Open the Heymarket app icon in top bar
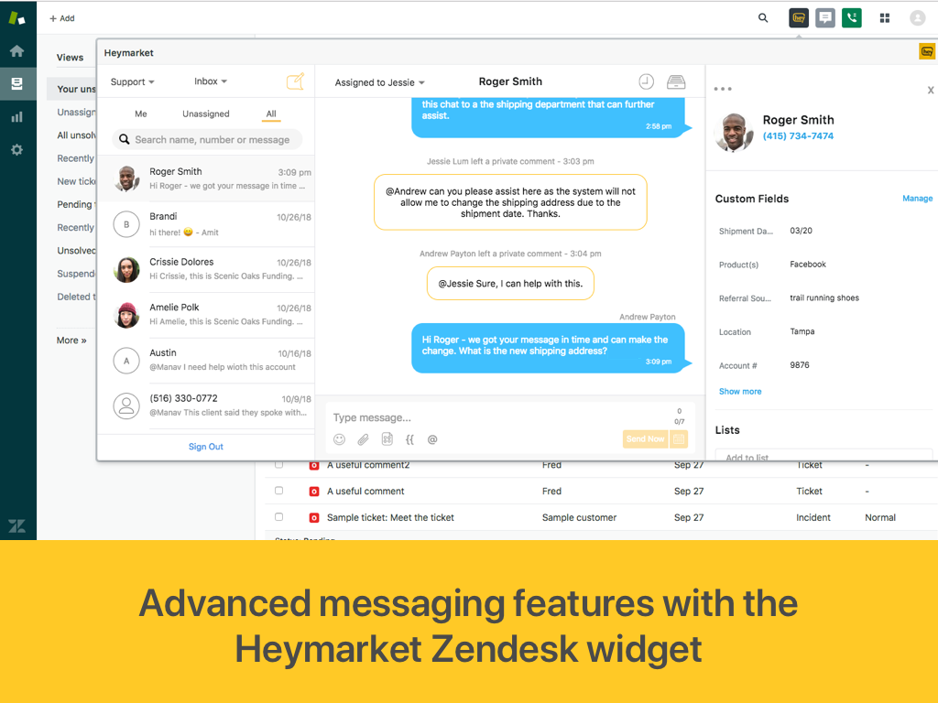The width and height of the screenshot is (938, 703). (x=799, y=18)
